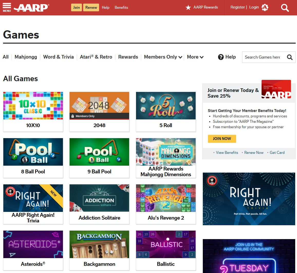
Task: Open the Alu's Revenge 2 thumbnail
Action: click(x=166, y=198)
